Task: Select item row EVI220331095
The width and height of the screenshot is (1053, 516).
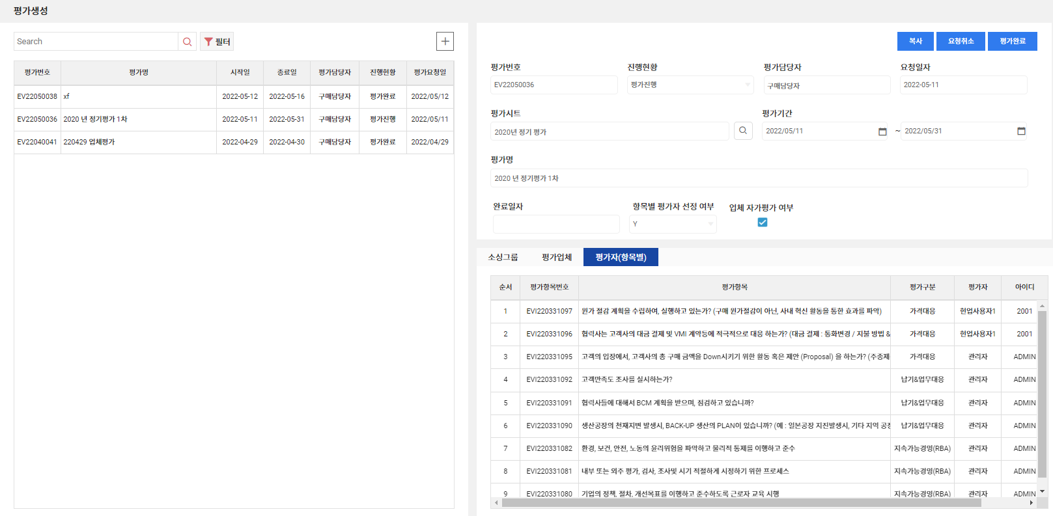Action: (x=764, y=357)
